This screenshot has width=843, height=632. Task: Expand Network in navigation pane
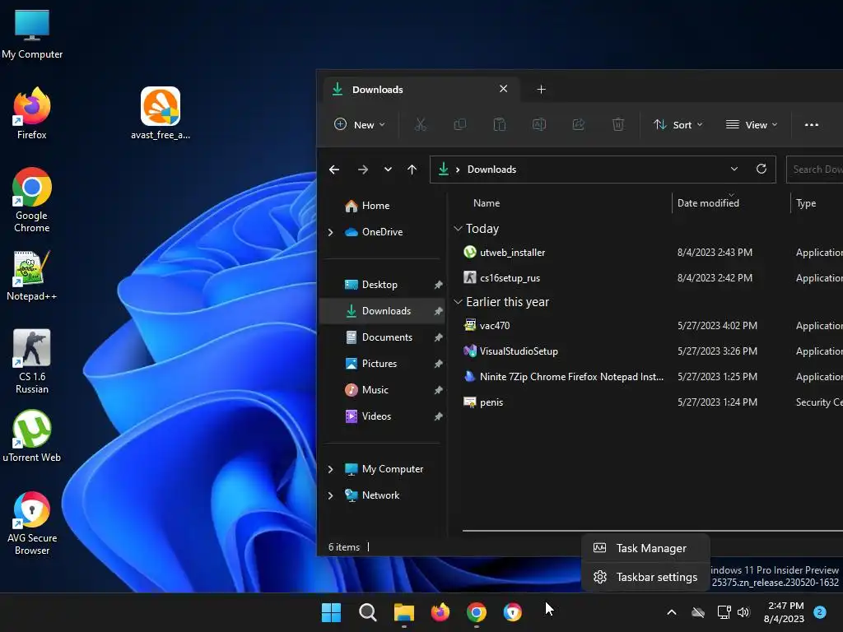[331, 495]
